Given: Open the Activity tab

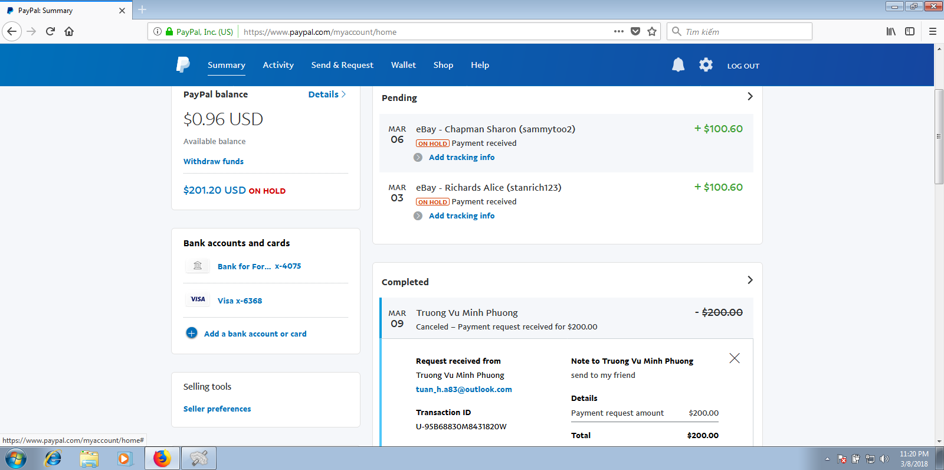Looking at the screenshot, I should click(278, 65).
